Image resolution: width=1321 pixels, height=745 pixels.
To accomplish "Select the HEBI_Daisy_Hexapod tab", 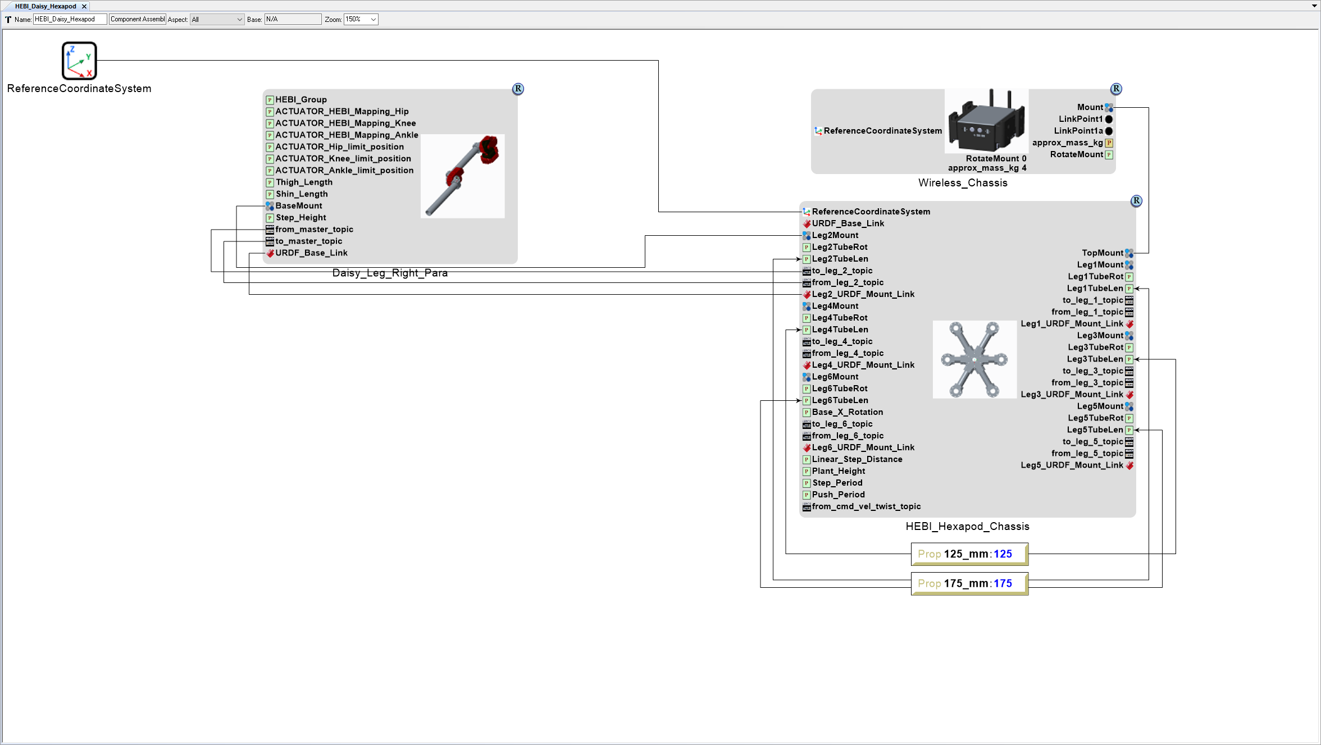I will pos(45,6).
